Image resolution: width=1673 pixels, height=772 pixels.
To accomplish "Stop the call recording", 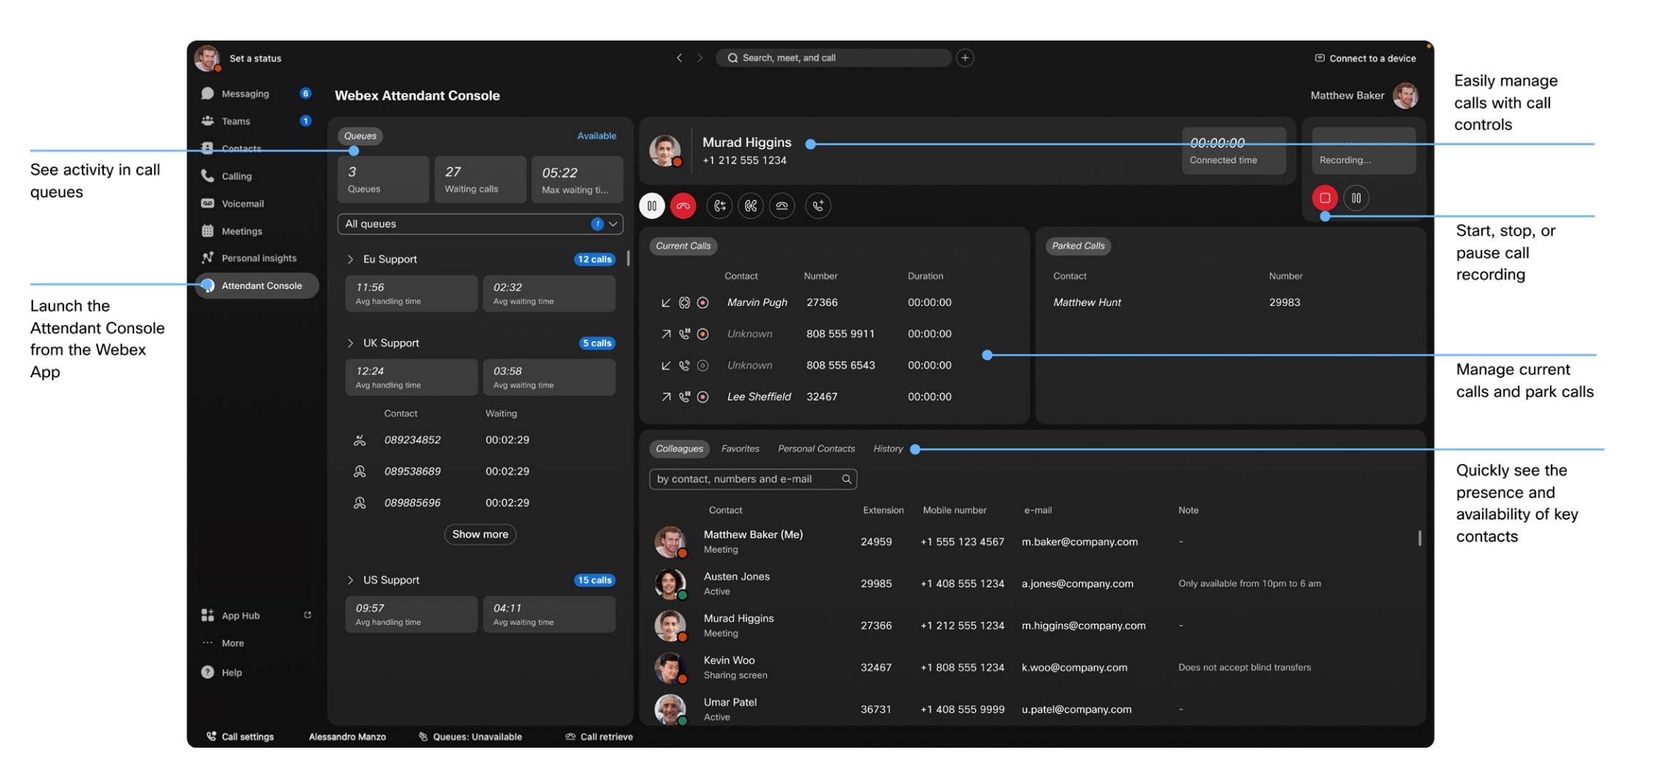I will coord(1324,198).
